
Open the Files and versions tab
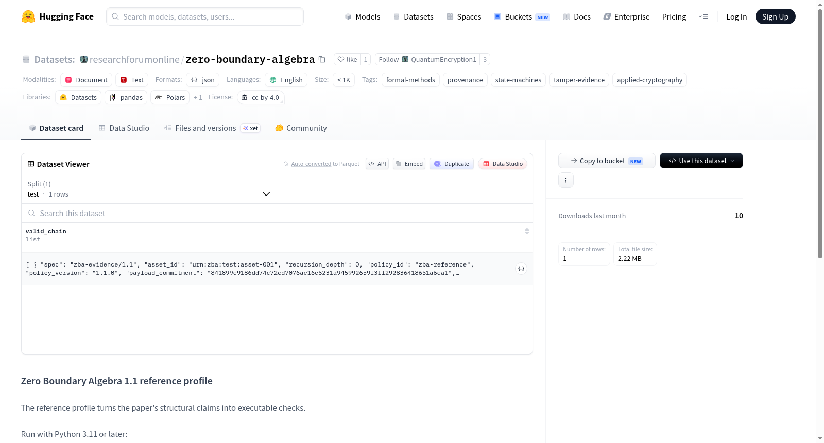coord(212,128)
